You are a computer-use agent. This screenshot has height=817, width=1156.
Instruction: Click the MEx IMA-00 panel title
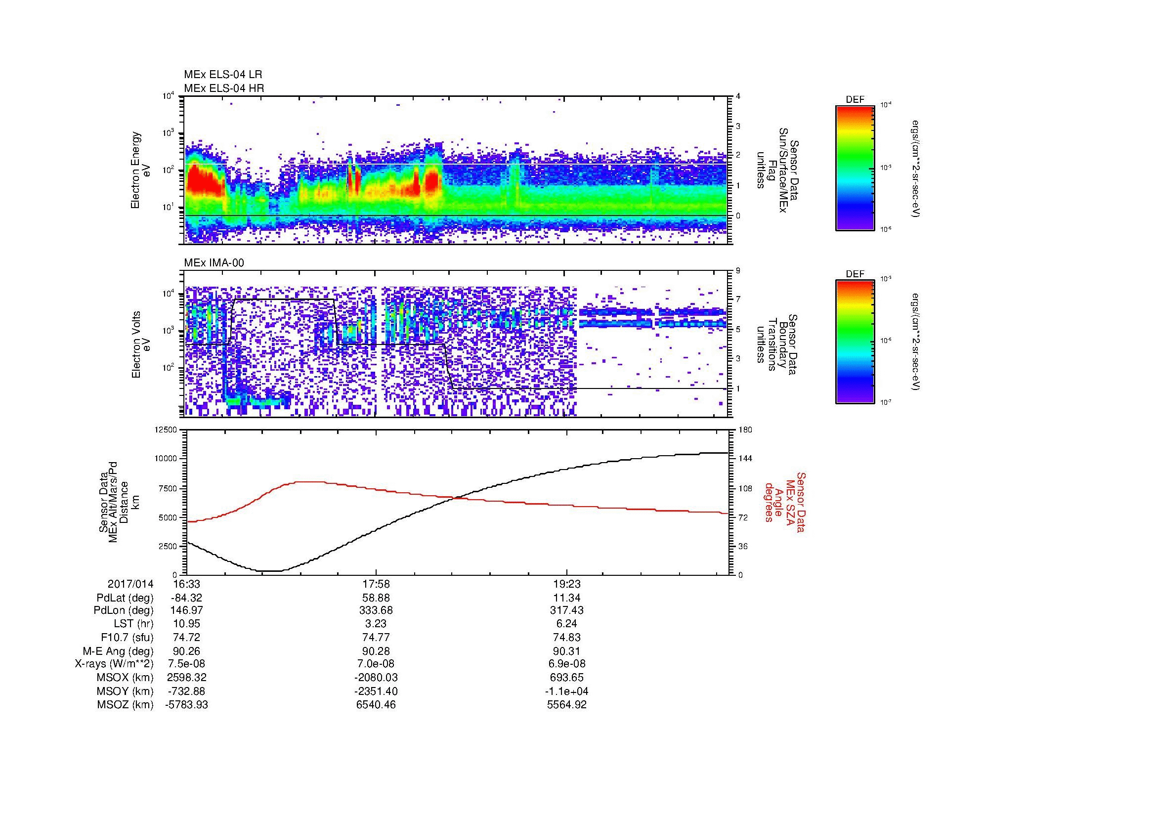[x=214, y=263]
